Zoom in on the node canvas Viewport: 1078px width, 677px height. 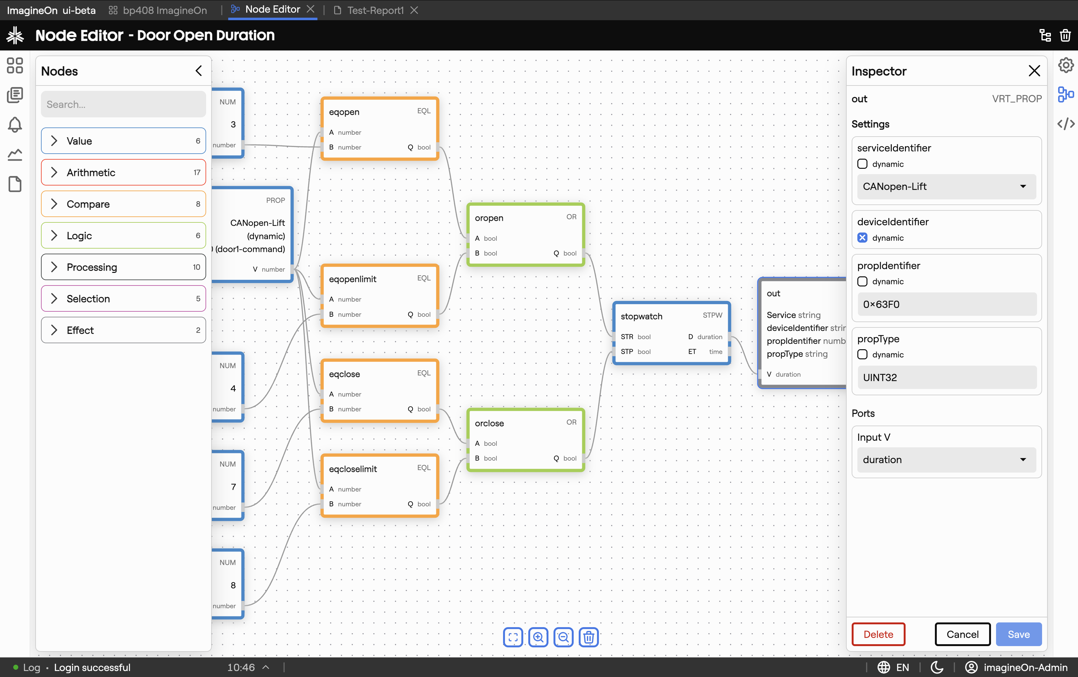click(x=538, y=637)
